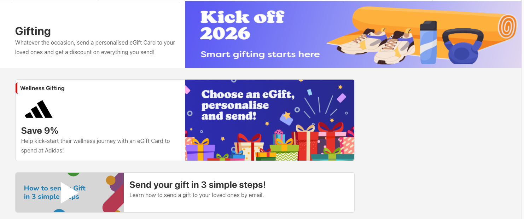The height and width of the screenshot is (219, 524).
Task: Click 'Smart gifting starts here' tagline
Action: tap(260, 54)
